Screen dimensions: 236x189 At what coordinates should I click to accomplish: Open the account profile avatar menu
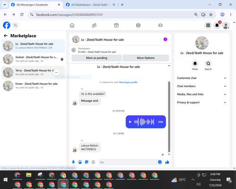point(226,26)
